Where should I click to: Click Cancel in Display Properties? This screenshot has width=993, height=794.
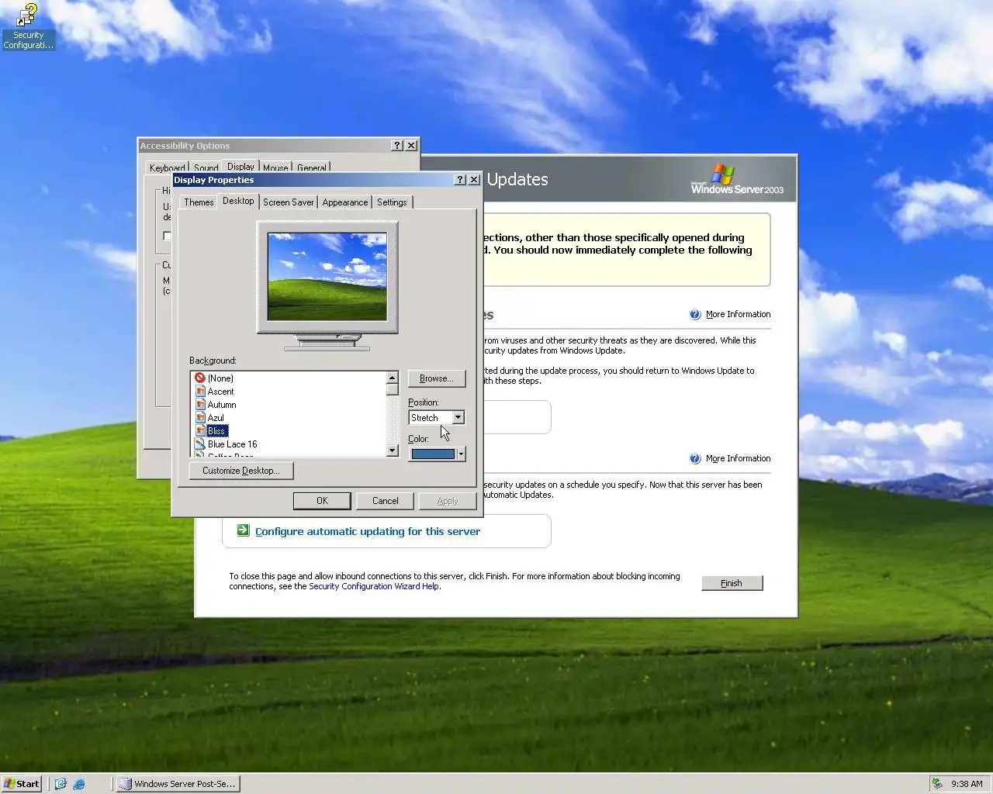[386, 501]
